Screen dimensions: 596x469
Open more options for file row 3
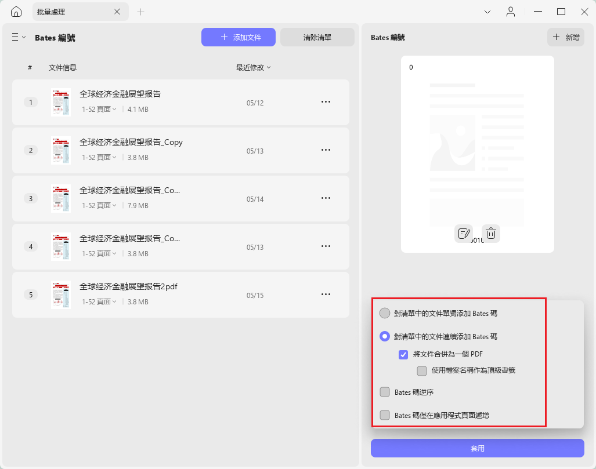coord(326,198)
